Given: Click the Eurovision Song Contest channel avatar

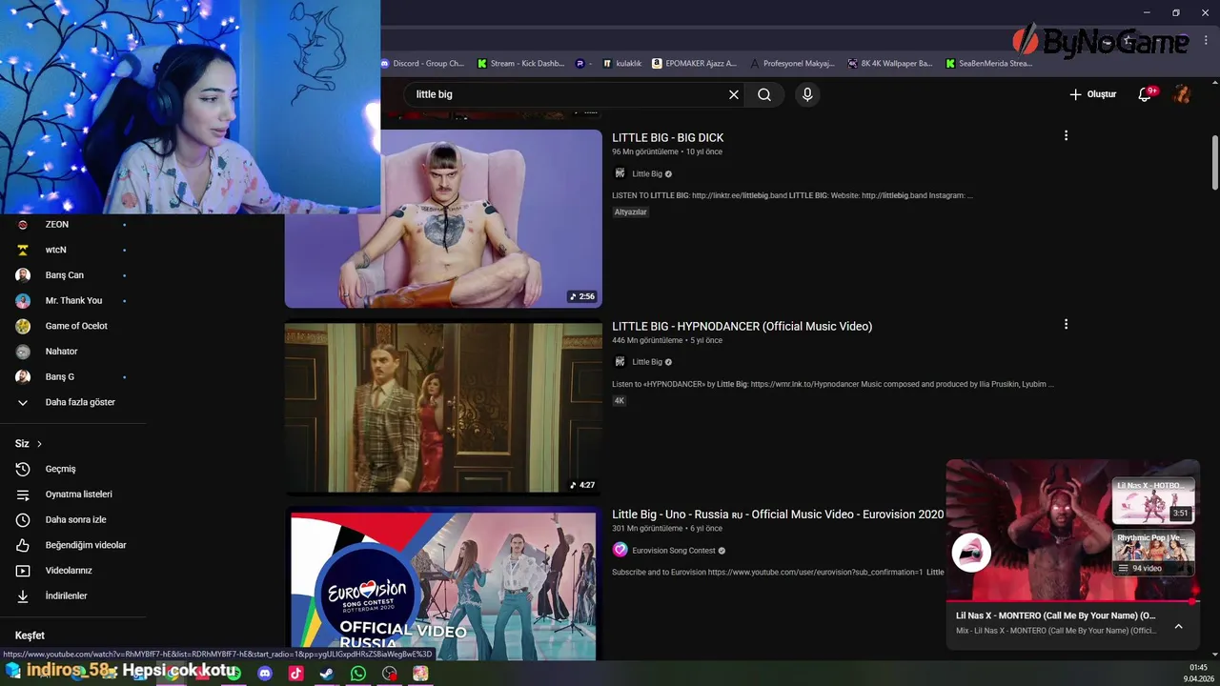Looking at the screenshot, I should [620, 550].
